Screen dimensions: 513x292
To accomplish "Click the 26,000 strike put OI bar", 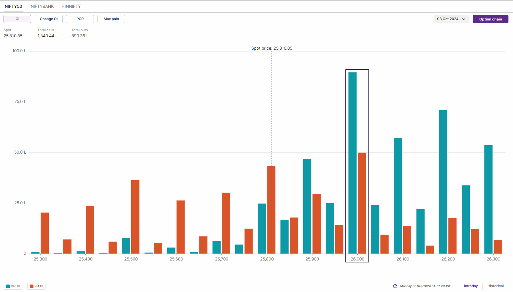I will [x=362, y=203].
